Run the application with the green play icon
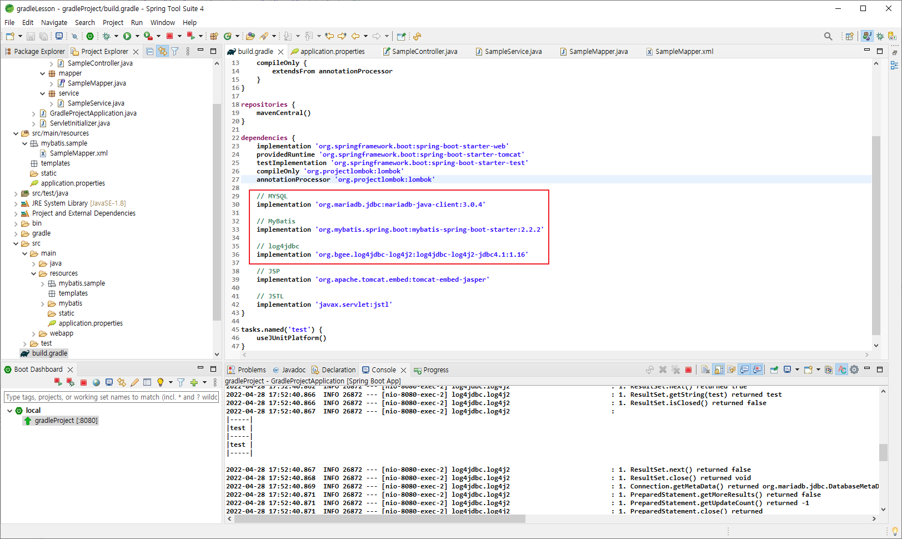The height and width of the screenshot is (539, 902). pos(127,36)
